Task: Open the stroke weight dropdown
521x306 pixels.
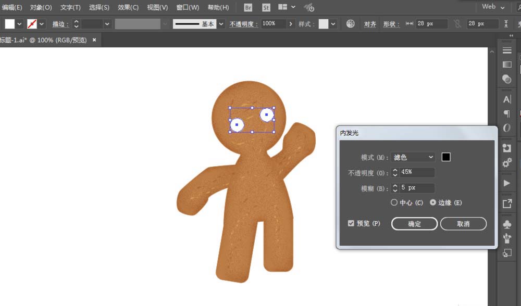Action: [107, 24]
